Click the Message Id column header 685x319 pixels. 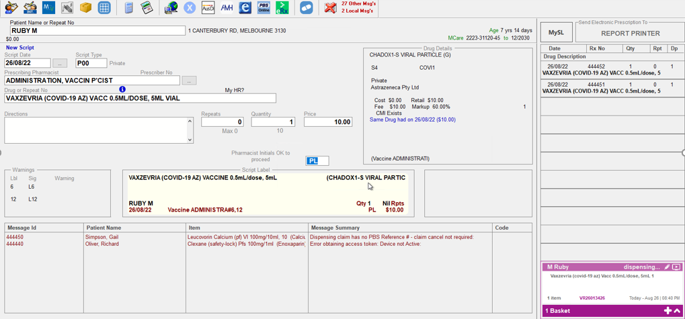pyautogui.click(x=44, y=228)
